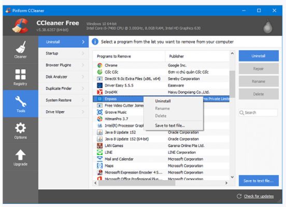Open the Disk Analyzer tab
This screenshot has height=207, width=286.
pyautogui.click(x=64, y=77)
